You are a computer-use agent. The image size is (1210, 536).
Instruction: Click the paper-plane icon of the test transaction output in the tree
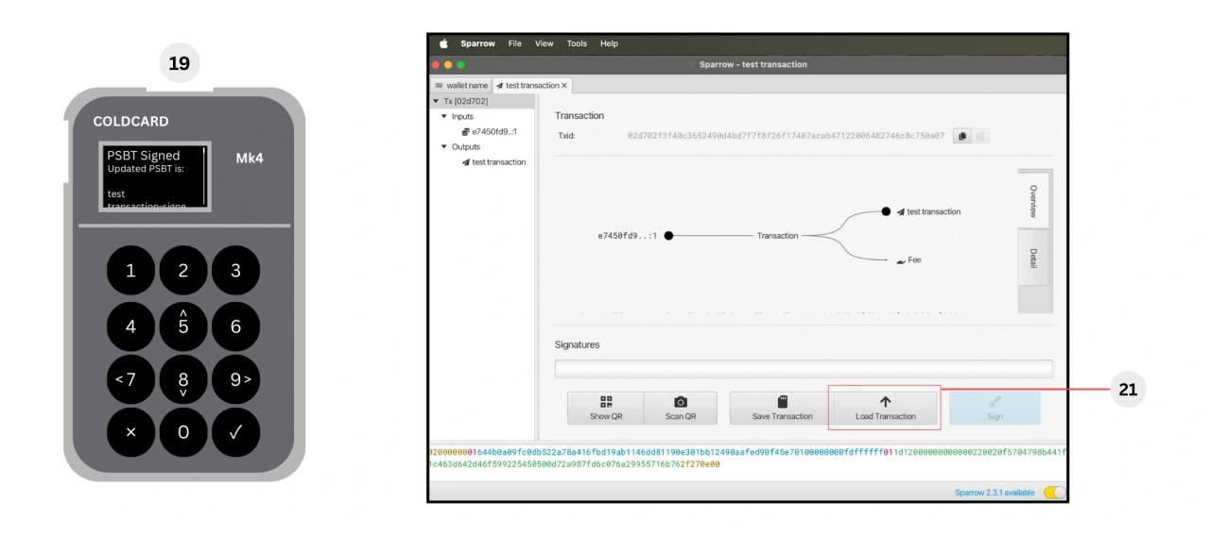click(465, 162)
